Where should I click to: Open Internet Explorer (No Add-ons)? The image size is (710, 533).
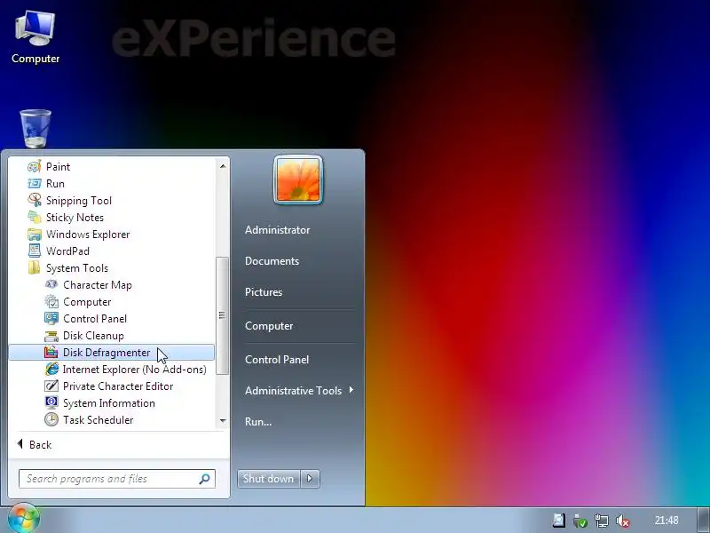(112, 370)
